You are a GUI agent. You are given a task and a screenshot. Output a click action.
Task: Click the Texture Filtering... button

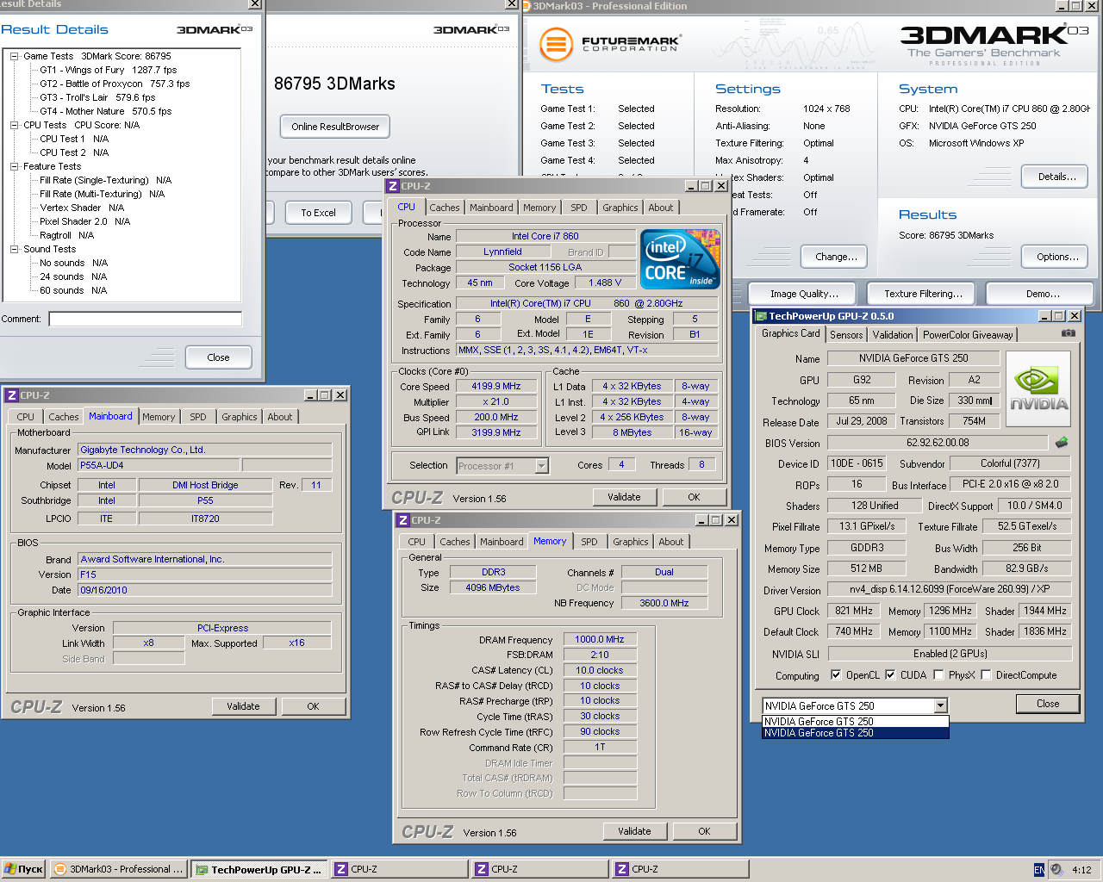coord(923,294)
